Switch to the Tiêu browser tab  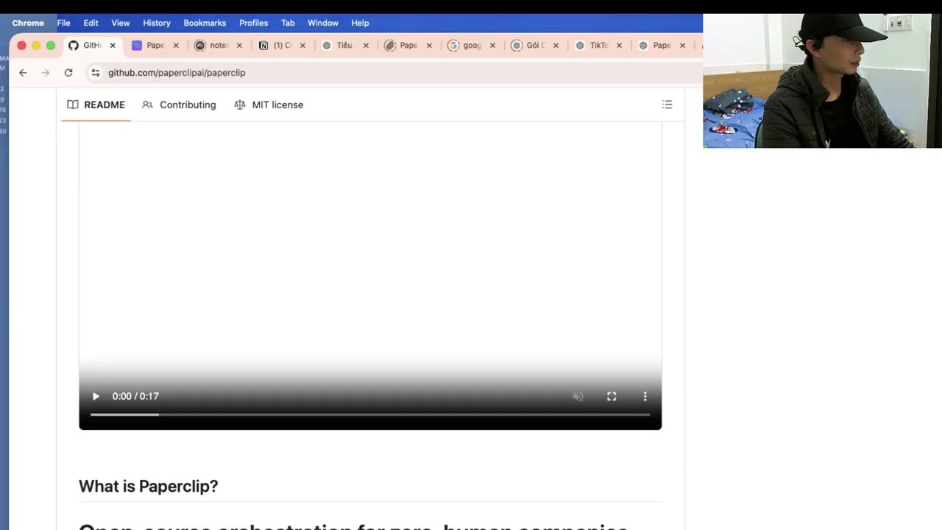coord(344,46)
